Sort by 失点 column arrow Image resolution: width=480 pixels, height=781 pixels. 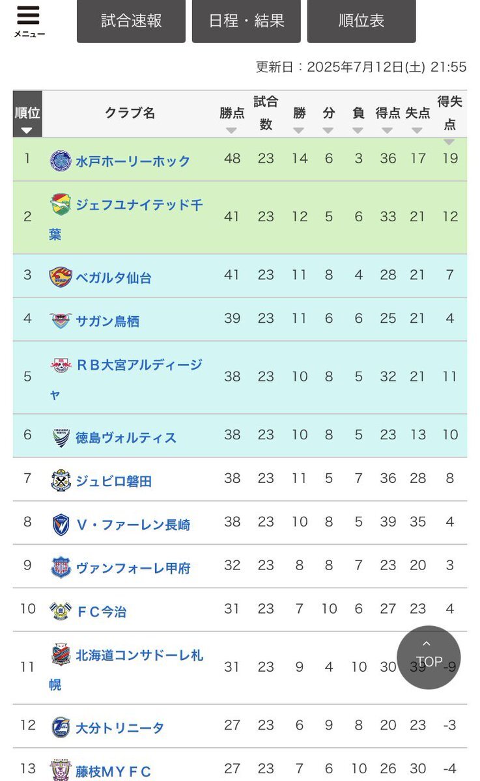417,130
